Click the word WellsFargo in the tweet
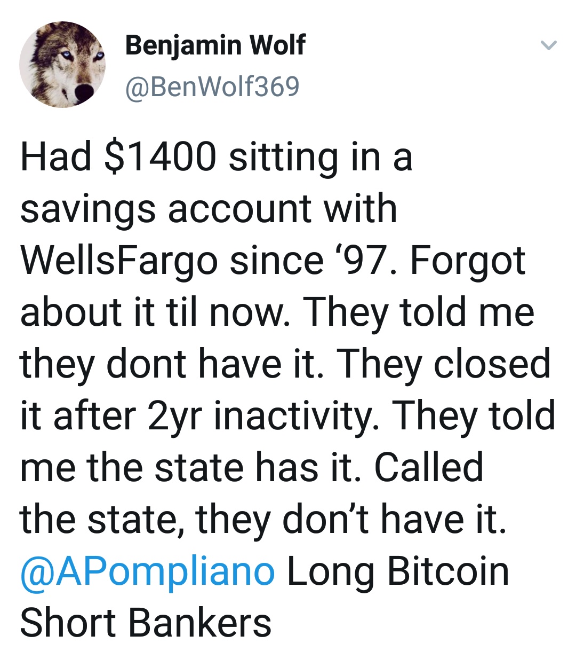Screen dimensions: 576x659 click(x=119, y=262)
